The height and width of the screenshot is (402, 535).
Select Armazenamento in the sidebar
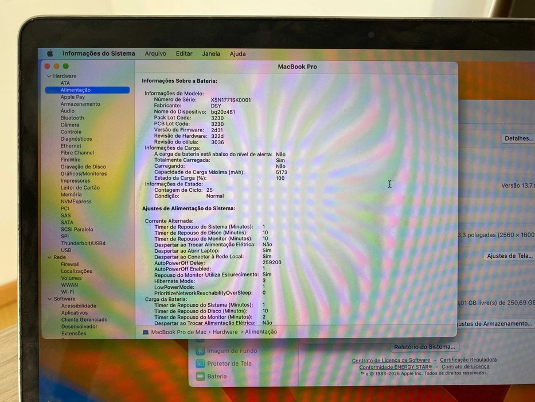pos(80,104)
